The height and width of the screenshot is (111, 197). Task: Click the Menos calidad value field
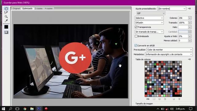pos(183,40)
